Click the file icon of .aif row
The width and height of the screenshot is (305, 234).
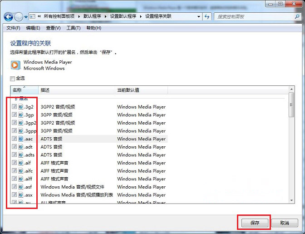(x=20, y=163)
